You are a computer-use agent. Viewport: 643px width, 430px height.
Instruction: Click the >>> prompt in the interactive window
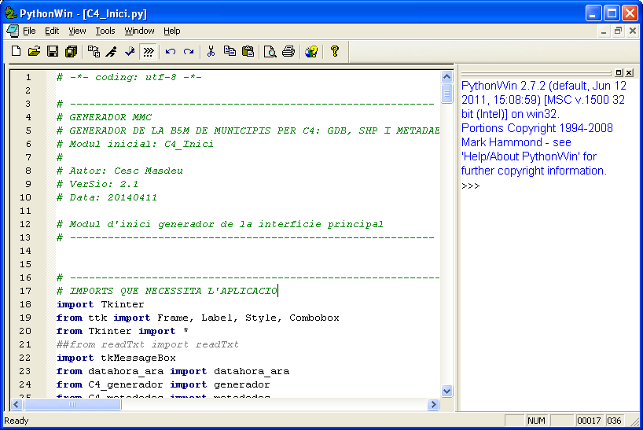pyautogui.click(x=470, y=186)
